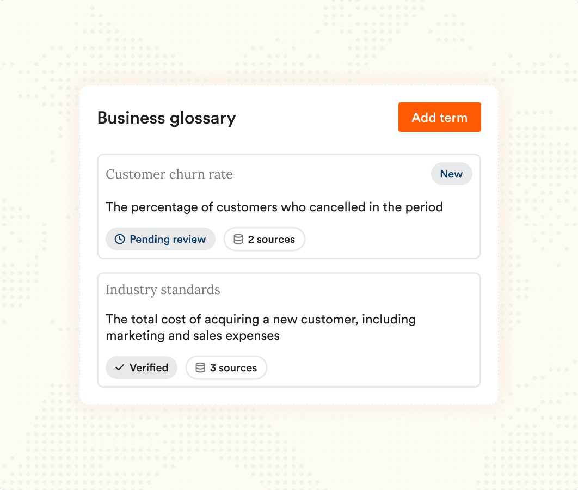
Task: Toggle the New badge on Customer churn rate
Action: (452, 174)
